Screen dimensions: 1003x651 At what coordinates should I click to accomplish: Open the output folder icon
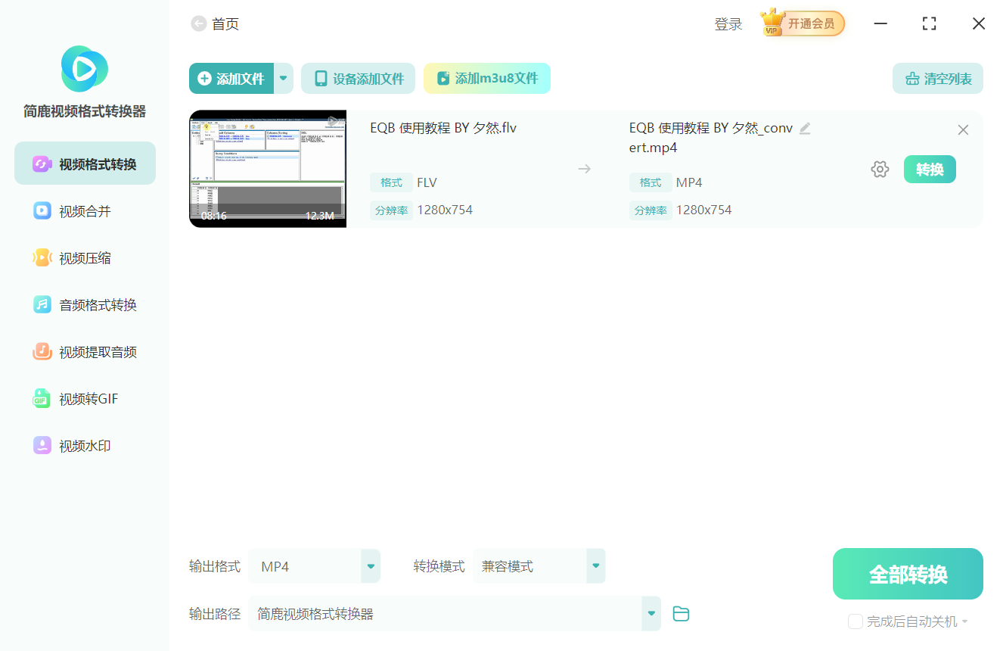(681, 614)
